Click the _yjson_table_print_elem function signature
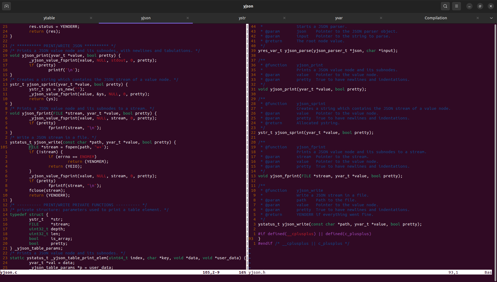Image resolution: width=497 pixels, height=282 pixels. (x=128, y=258)
